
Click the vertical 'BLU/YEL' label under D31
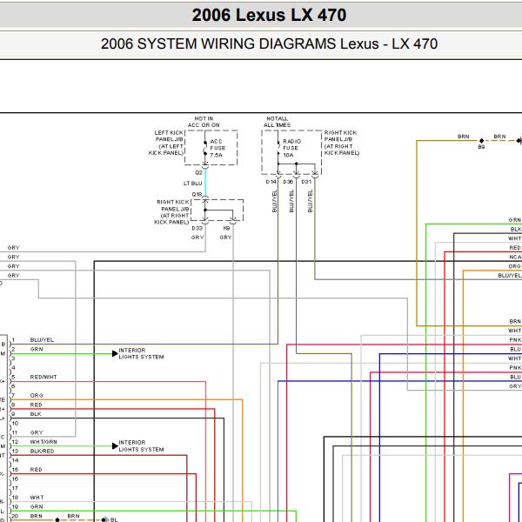click(310, 201)
